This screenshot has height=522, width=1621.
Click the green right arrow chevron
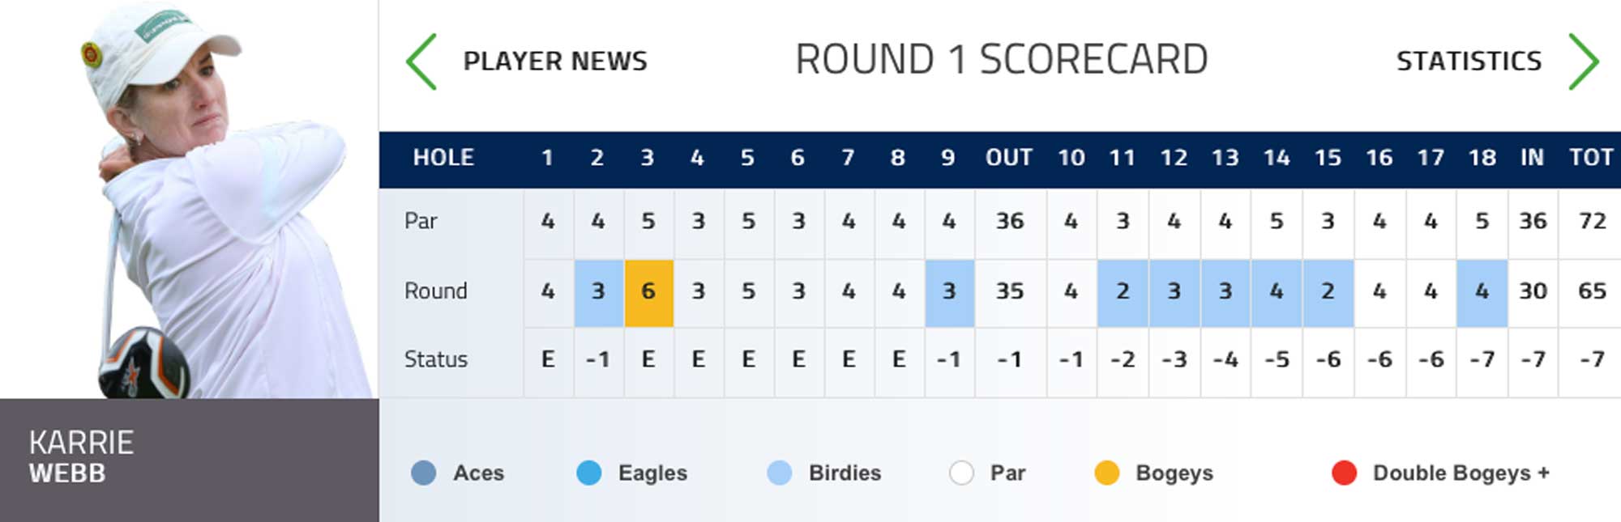[1583, 62]
